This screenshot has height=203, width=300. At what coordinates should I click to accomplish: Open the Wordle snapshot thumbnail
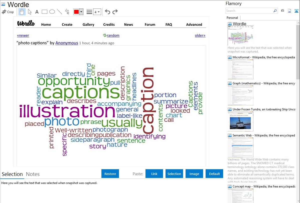240,36
